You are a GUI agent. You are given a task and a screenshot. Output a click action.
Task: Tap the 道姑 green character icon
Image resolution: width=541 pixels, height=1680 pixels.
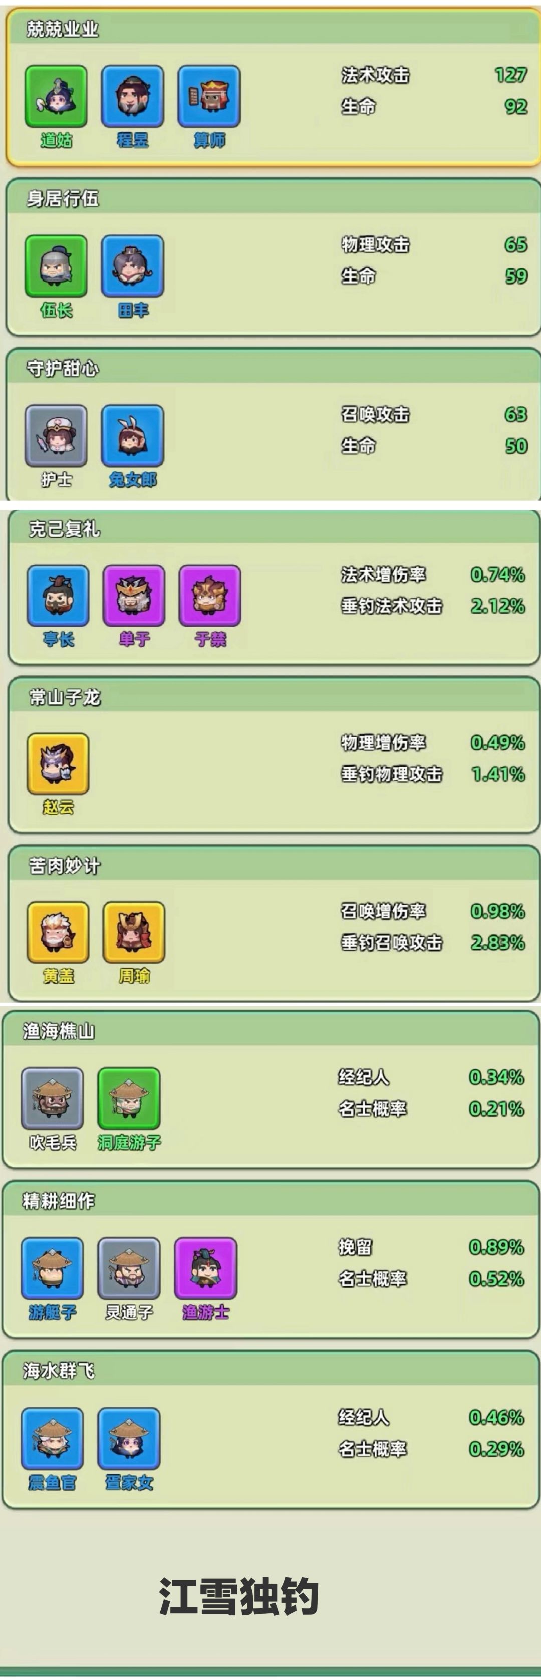(x=56, y=97)
